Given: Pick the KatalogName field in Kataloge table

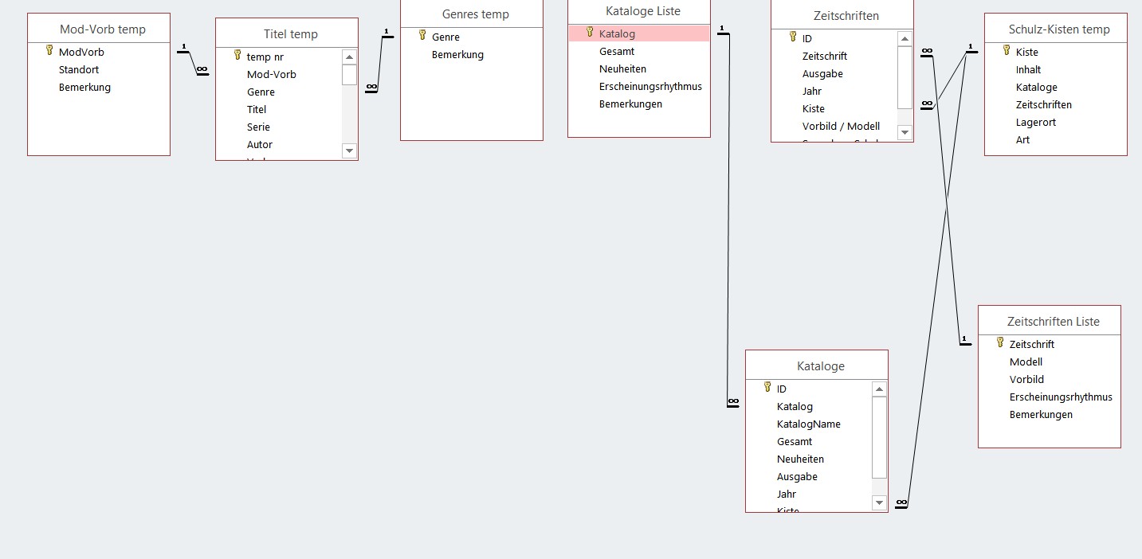Looking at the screenshot, I should 808,424.
